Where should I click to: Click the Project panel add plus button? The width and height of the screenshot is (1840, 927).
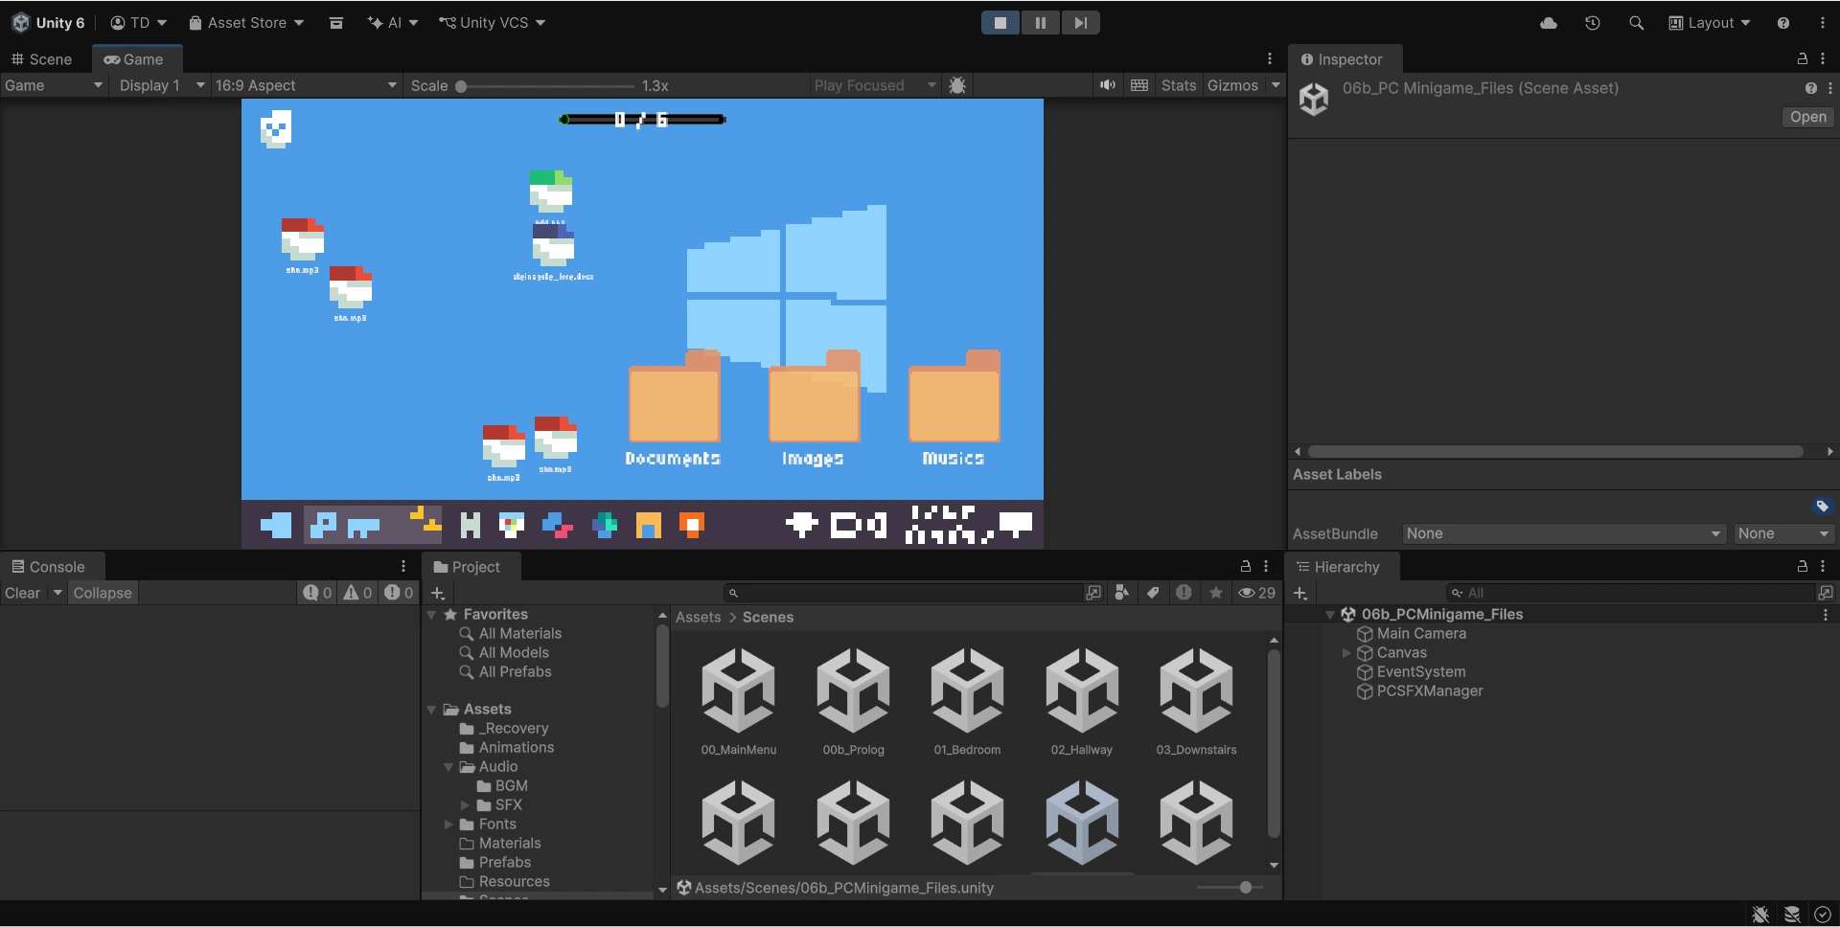[438, 593]
